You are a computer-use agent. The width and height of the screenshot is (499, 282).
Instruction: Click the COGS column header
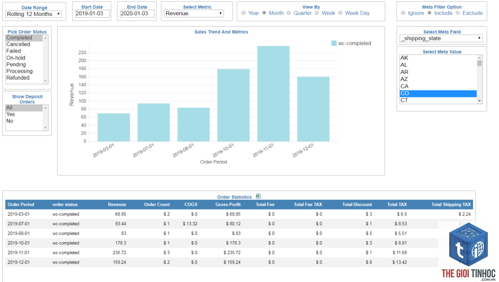point(191,205)
